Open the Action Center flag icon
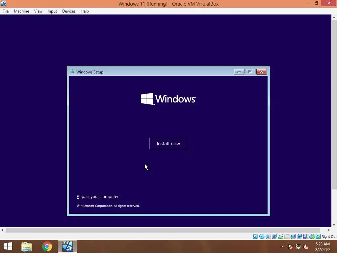Screen dimensions: 337x253 click(x=290, y=247)
